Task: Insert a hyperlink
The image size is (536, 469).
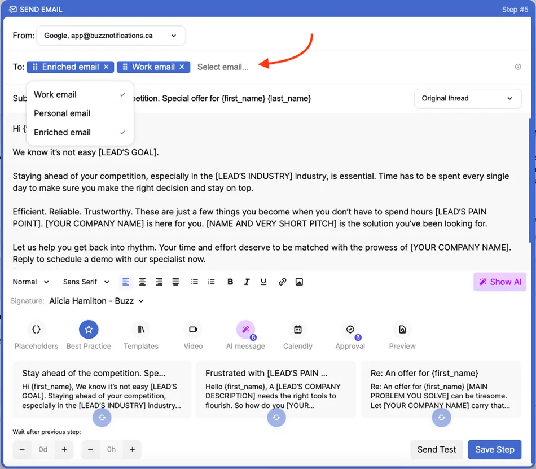Action: (x=282, y=282)
